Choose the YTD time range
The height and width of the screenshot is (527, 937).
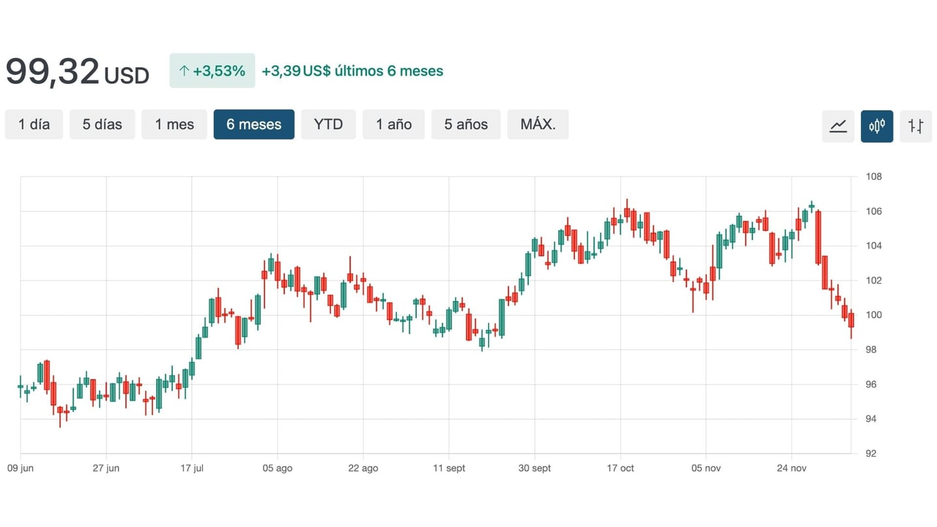328,124
